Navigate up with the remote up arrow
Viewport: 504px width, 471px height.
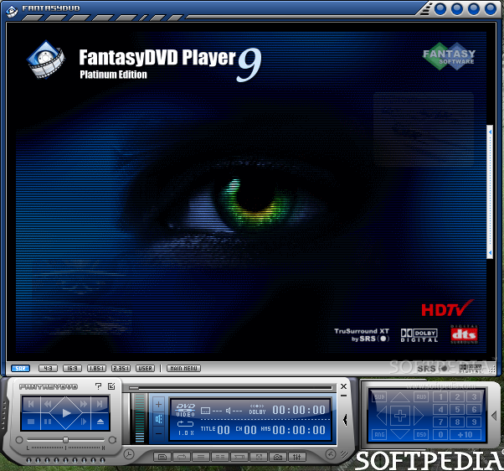coord(400,397)
